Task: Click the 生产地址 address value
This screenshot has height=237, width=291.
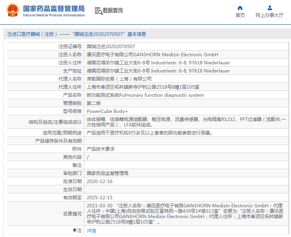Action: coord(158,71)
